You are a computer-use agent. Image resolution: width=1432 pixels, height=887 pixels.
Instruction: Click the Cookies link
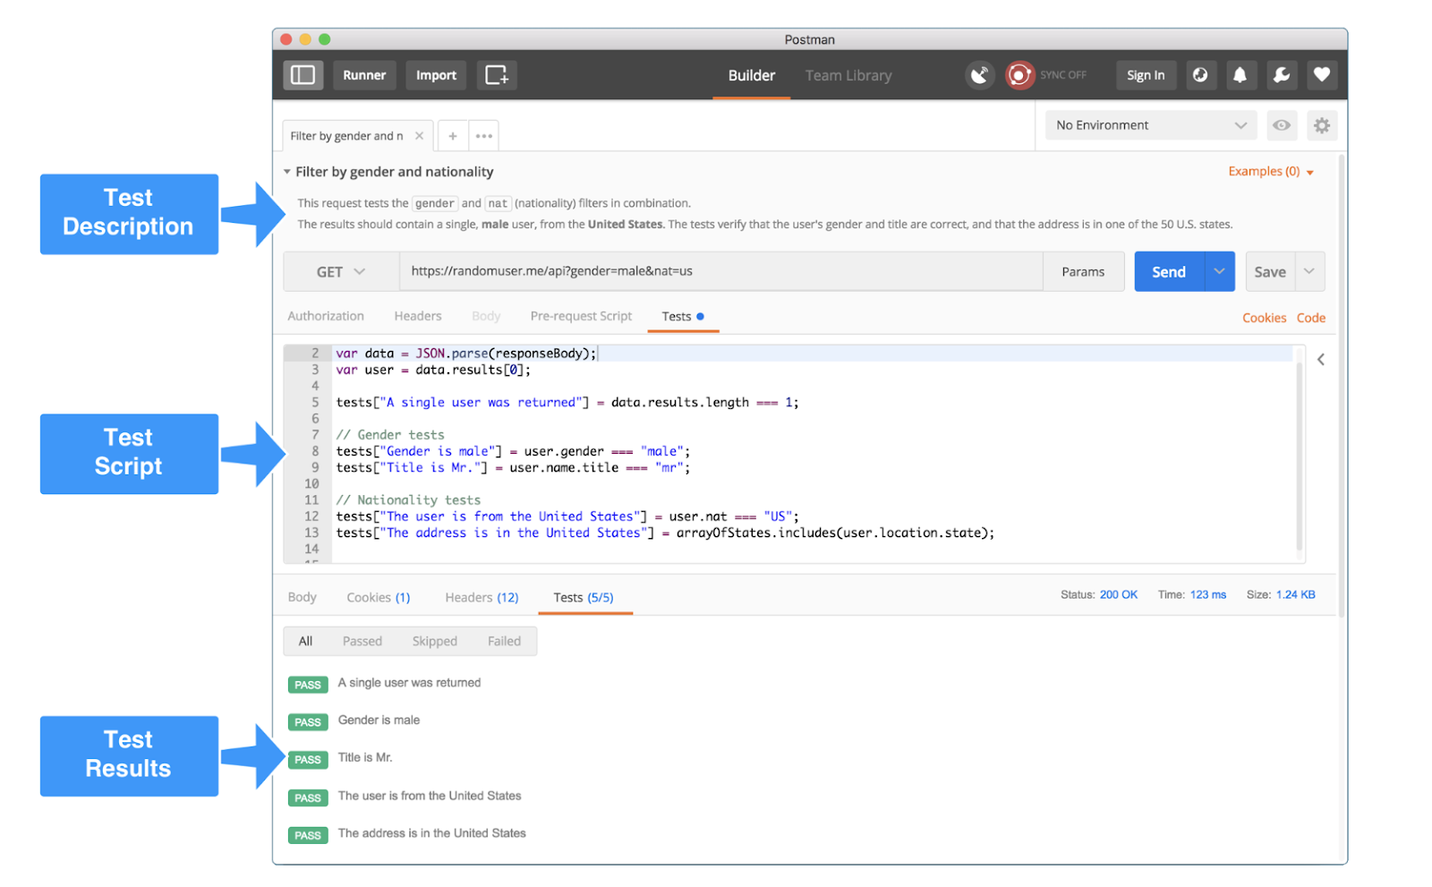point(1264,318)
